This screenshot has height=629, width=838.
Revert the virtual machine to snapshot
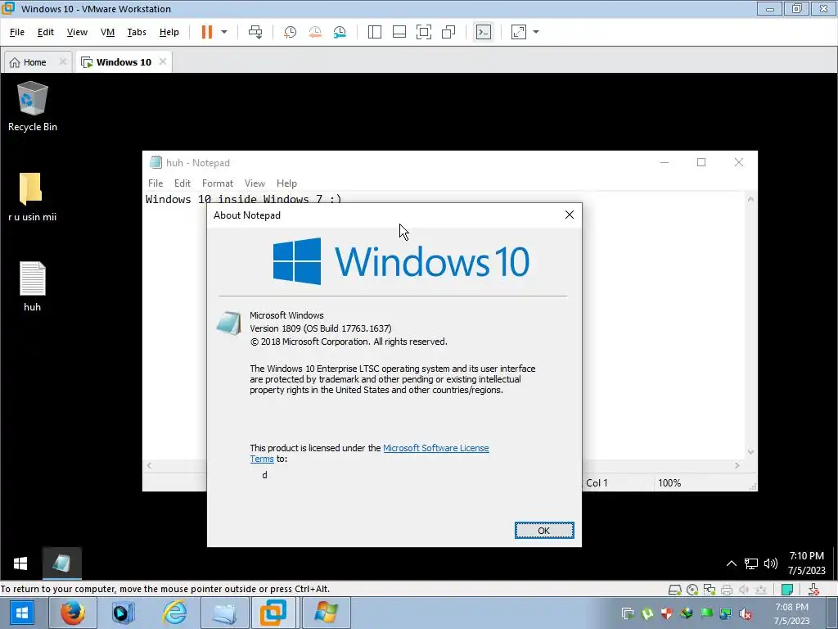[315, 32]
